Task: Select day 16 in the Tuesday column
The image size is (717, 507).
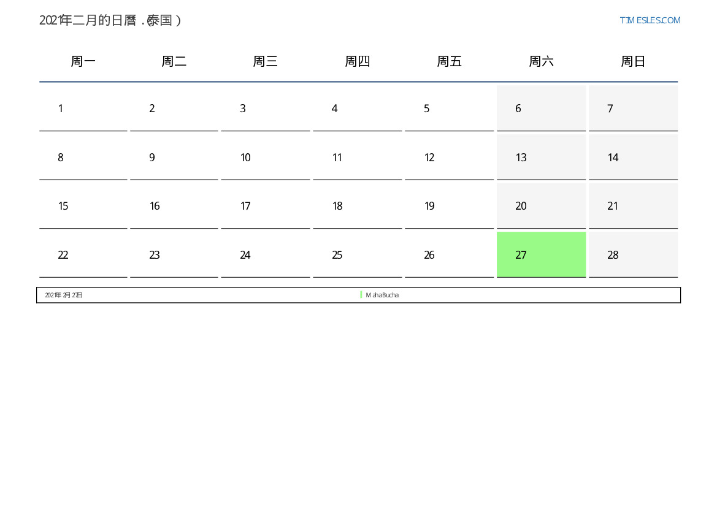Action: [x=174, y=206]
